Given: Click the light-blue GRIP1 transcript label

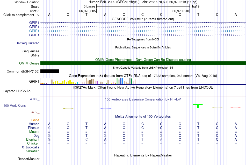Looking at the screenshot, I should click(x=34, y=31).
